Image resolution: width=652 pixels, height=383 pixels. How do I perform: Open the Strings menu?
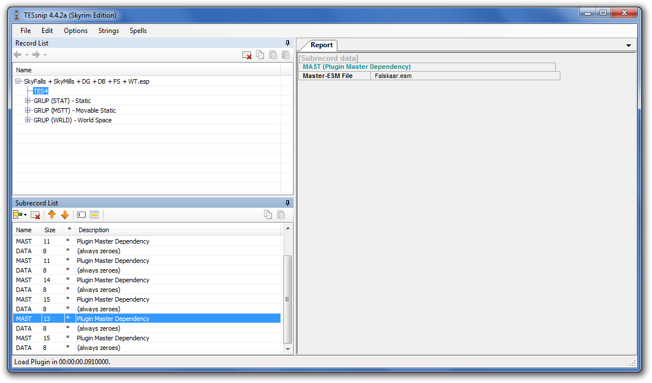(x=109, y=31)
